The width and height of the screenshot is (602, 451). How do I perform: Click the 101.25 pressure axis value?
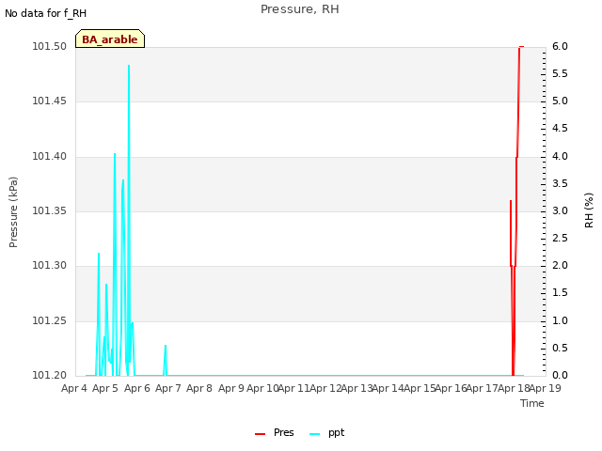click(50, 320)
